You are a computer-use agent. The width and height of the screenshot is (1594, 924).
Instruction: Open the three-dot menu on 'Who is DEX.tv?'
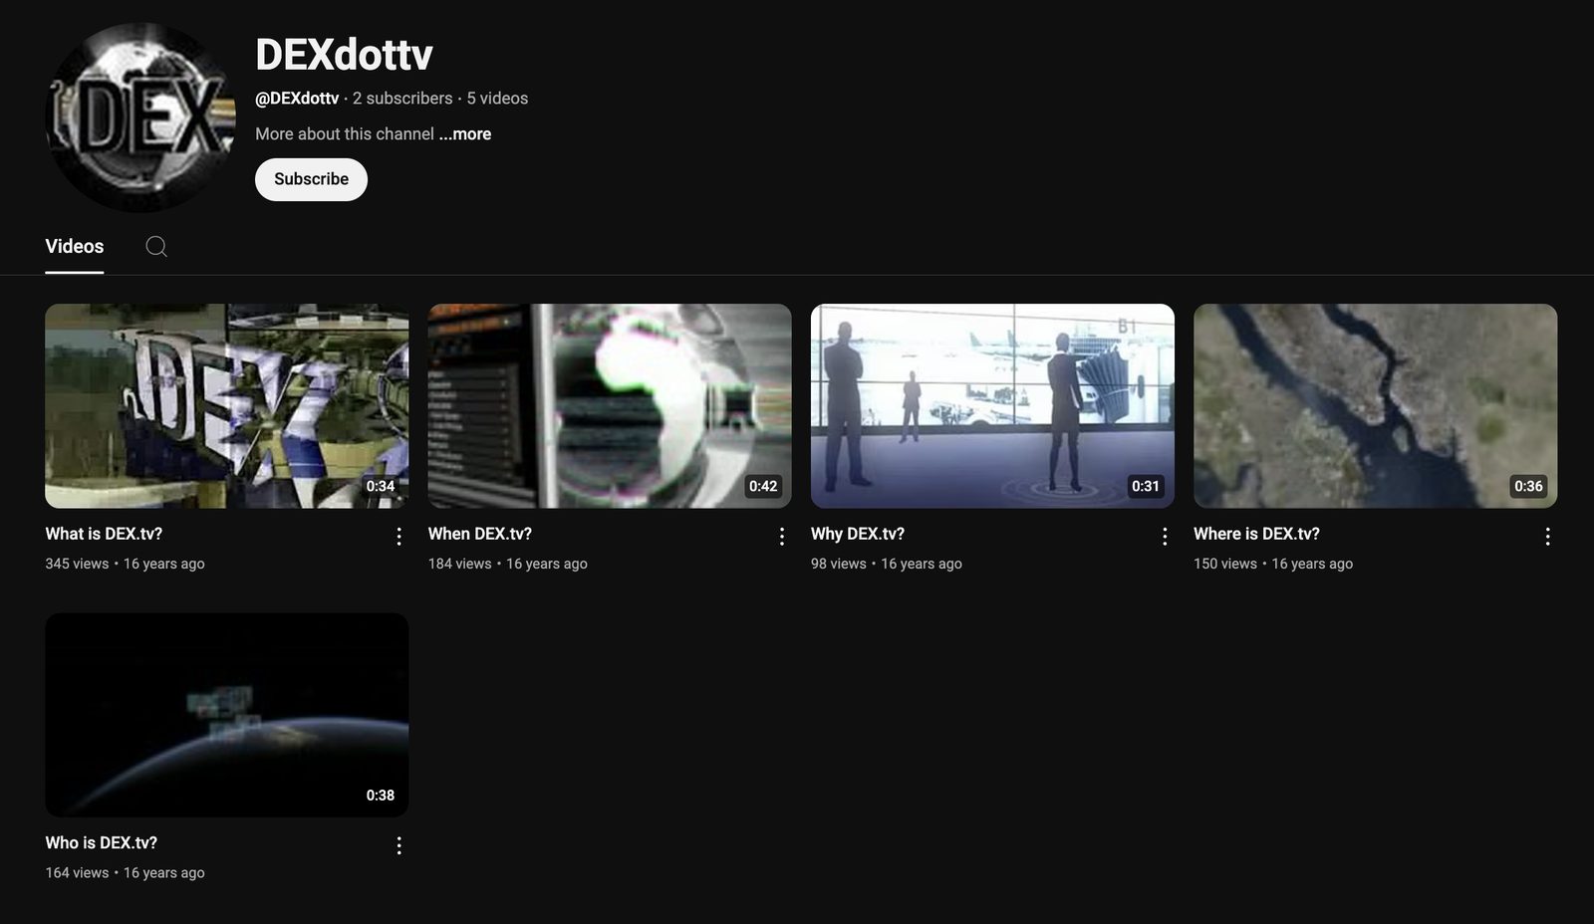tap(398, 844)
